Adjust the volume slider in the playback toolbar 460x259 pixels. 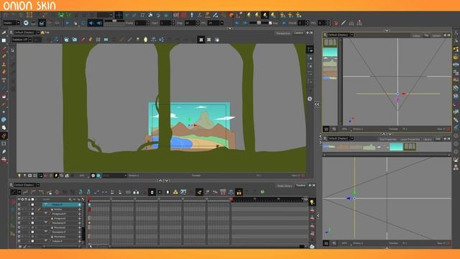(114, 21)
